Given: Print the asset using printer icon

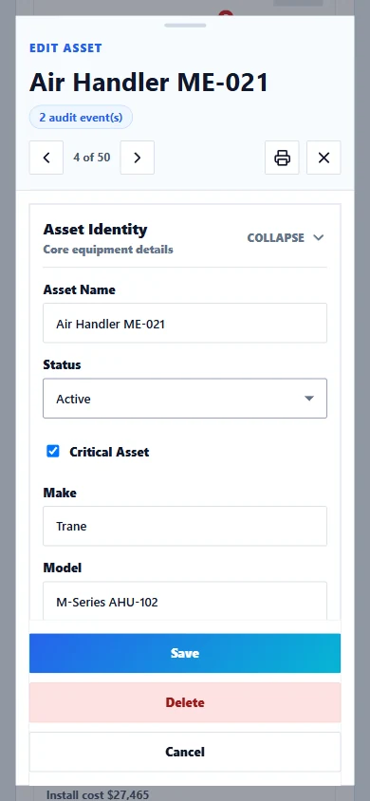Looking at the screenshot, I should point(282,158).
